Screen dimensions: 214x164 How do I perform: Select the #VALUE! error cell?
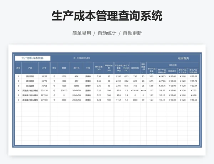(x=135, y=91)
